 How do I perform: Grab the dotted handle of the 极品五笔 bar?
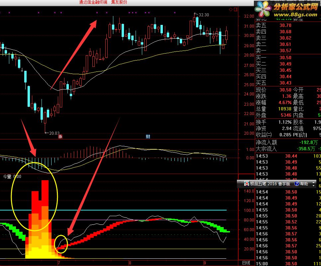[x=240, y=184]
